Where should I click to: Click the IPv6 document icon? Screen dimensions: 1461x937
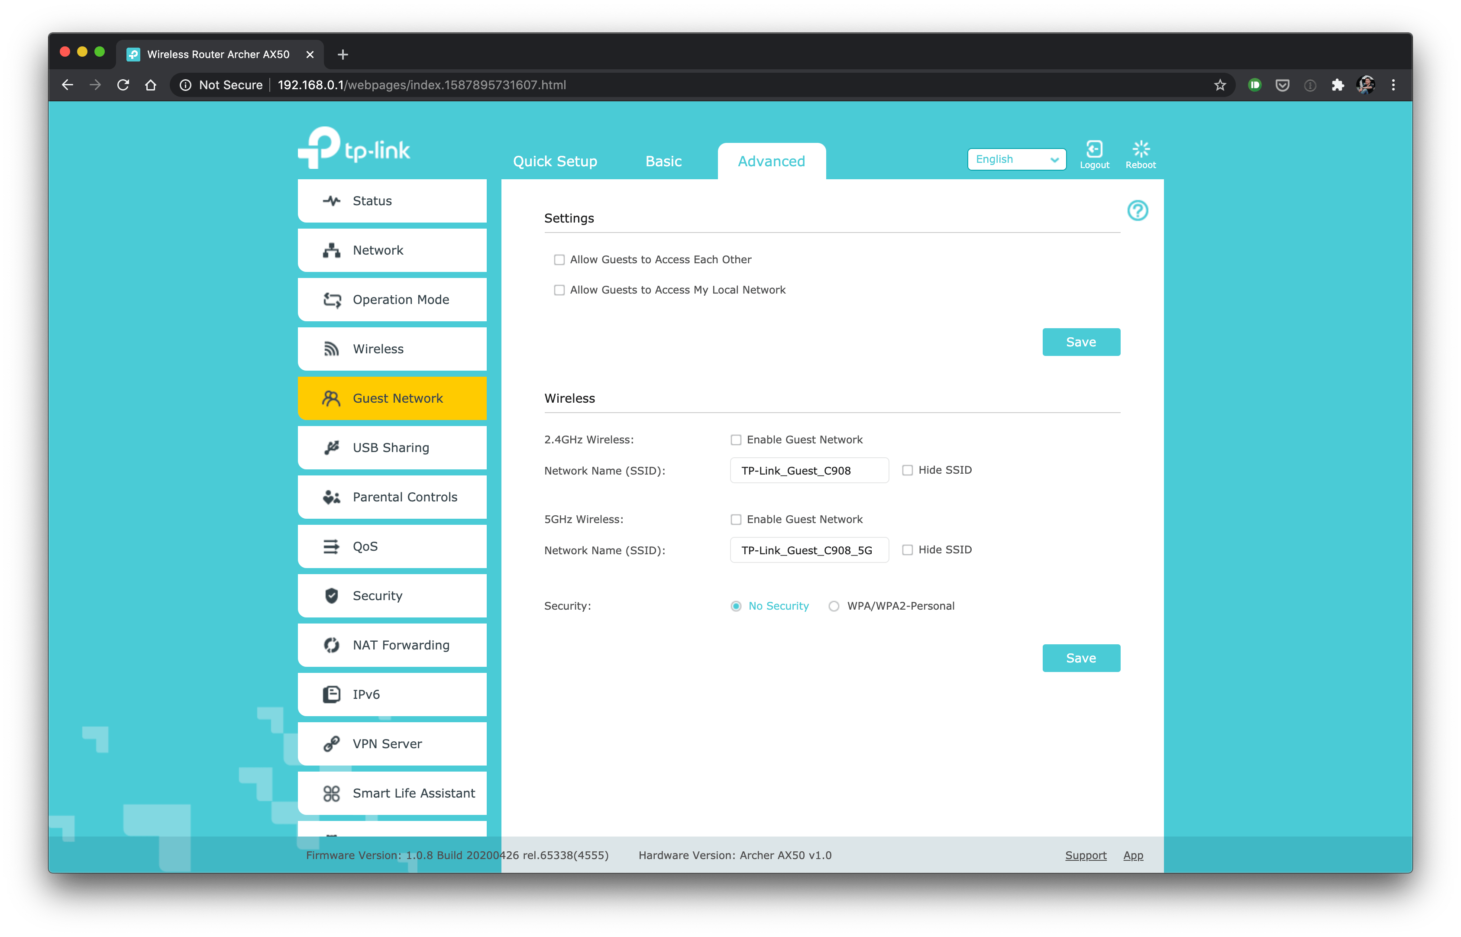point(331,694)
